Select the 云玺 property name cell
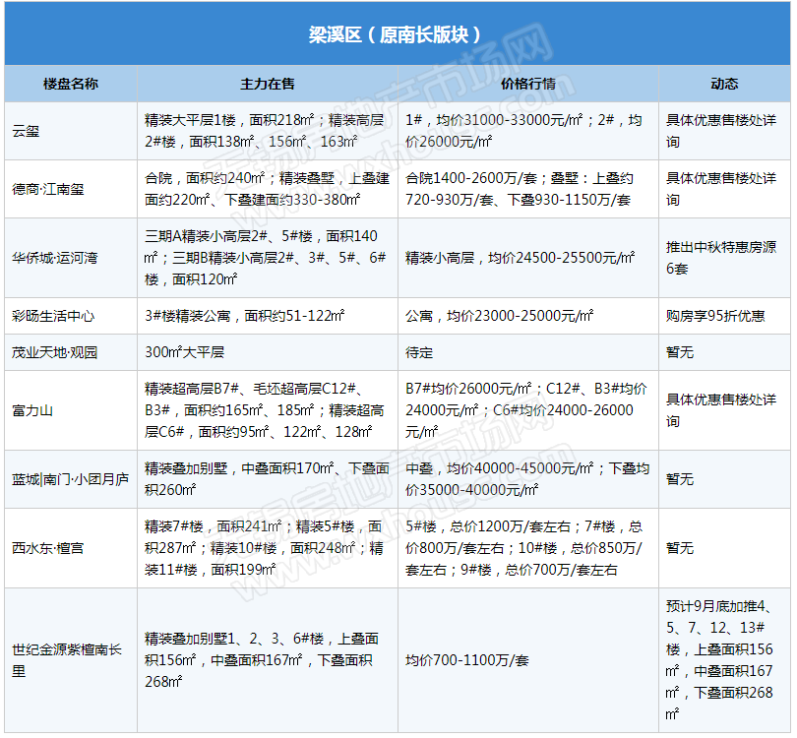 click(x=28, y=131)
